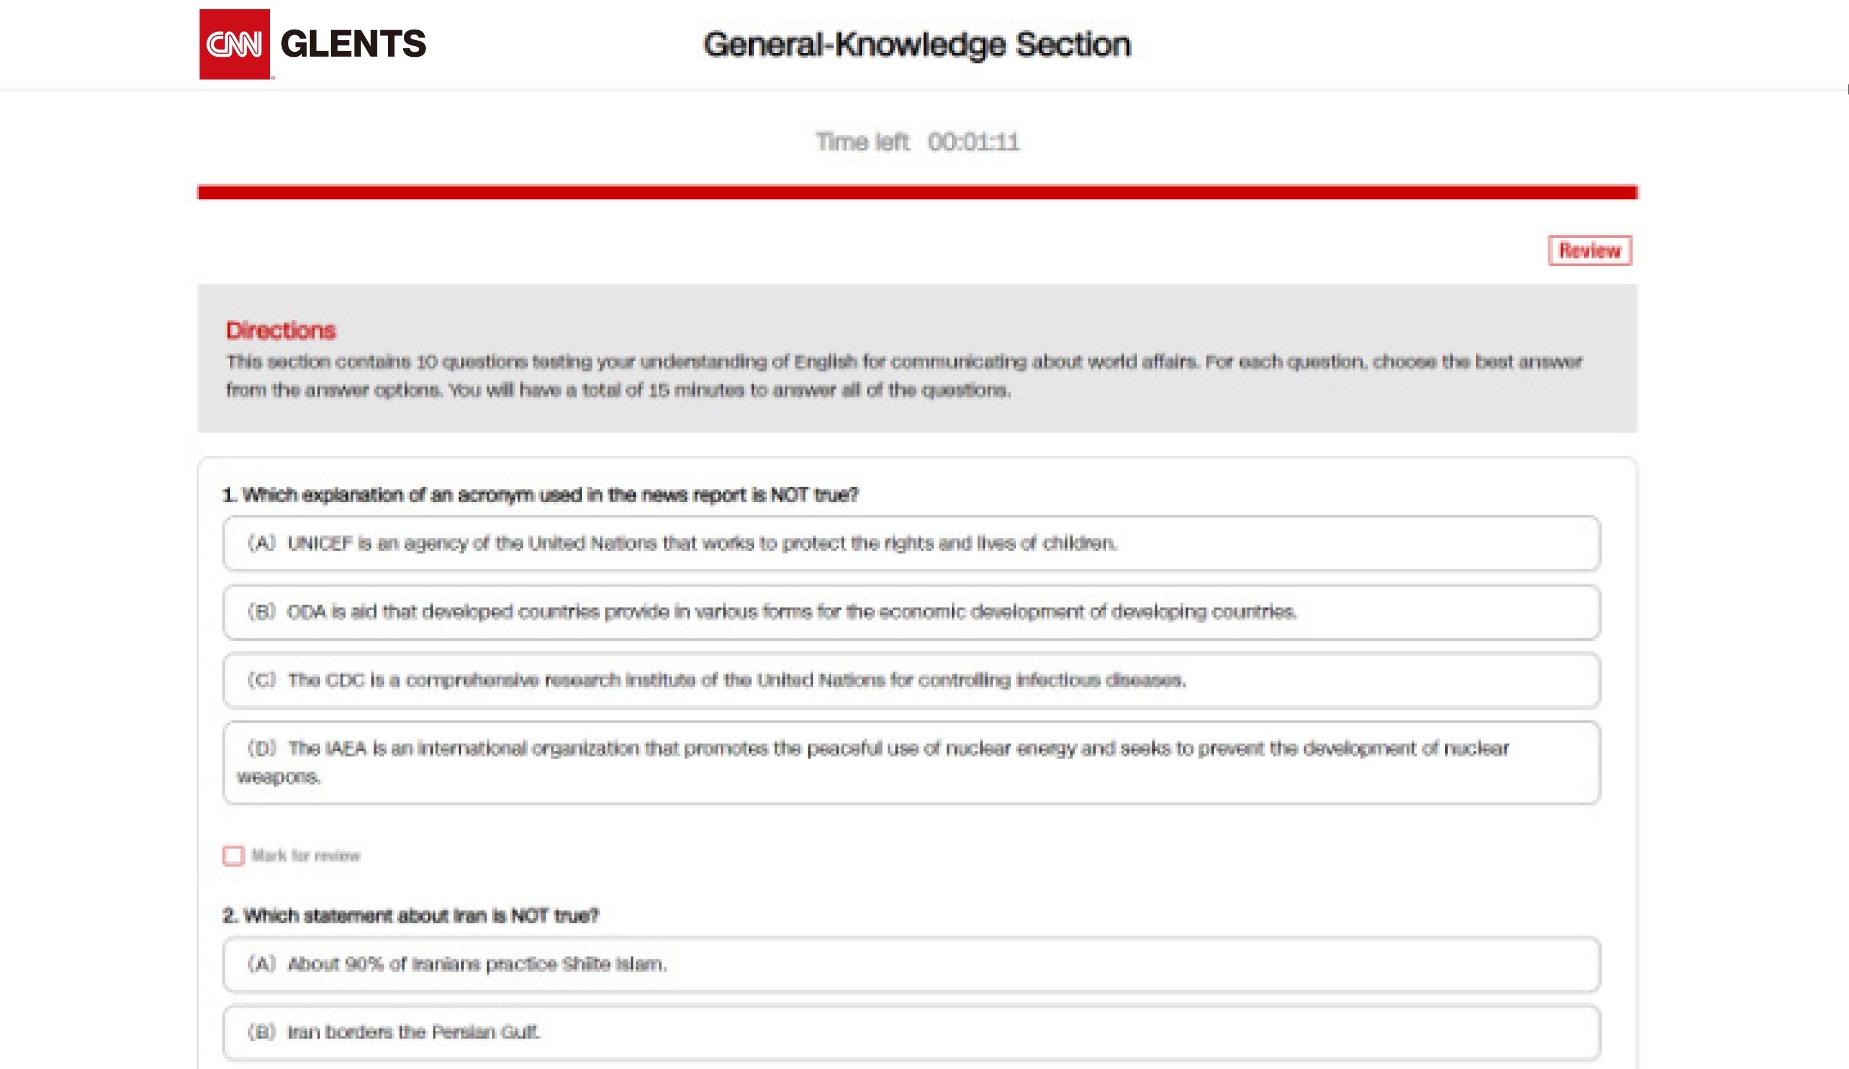Click the 00:01:11 countdown timer
The width and height of the screenshot is (1849, 1069).
click(973, 142)
